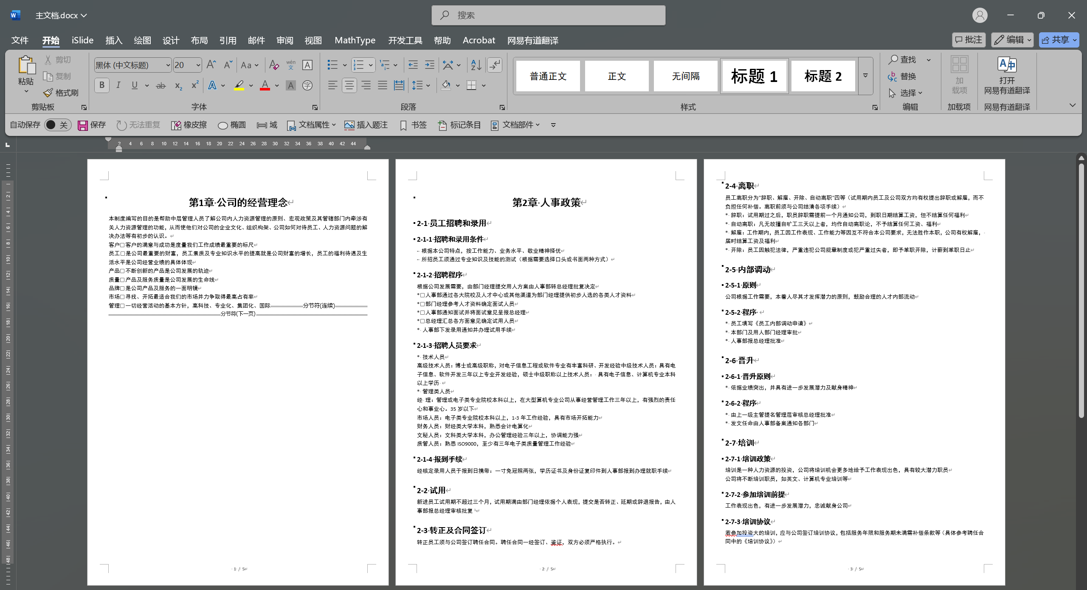Switch to the Insert (插入) tab
This screenshot has height=590, width=1087.
coord(114,40)
